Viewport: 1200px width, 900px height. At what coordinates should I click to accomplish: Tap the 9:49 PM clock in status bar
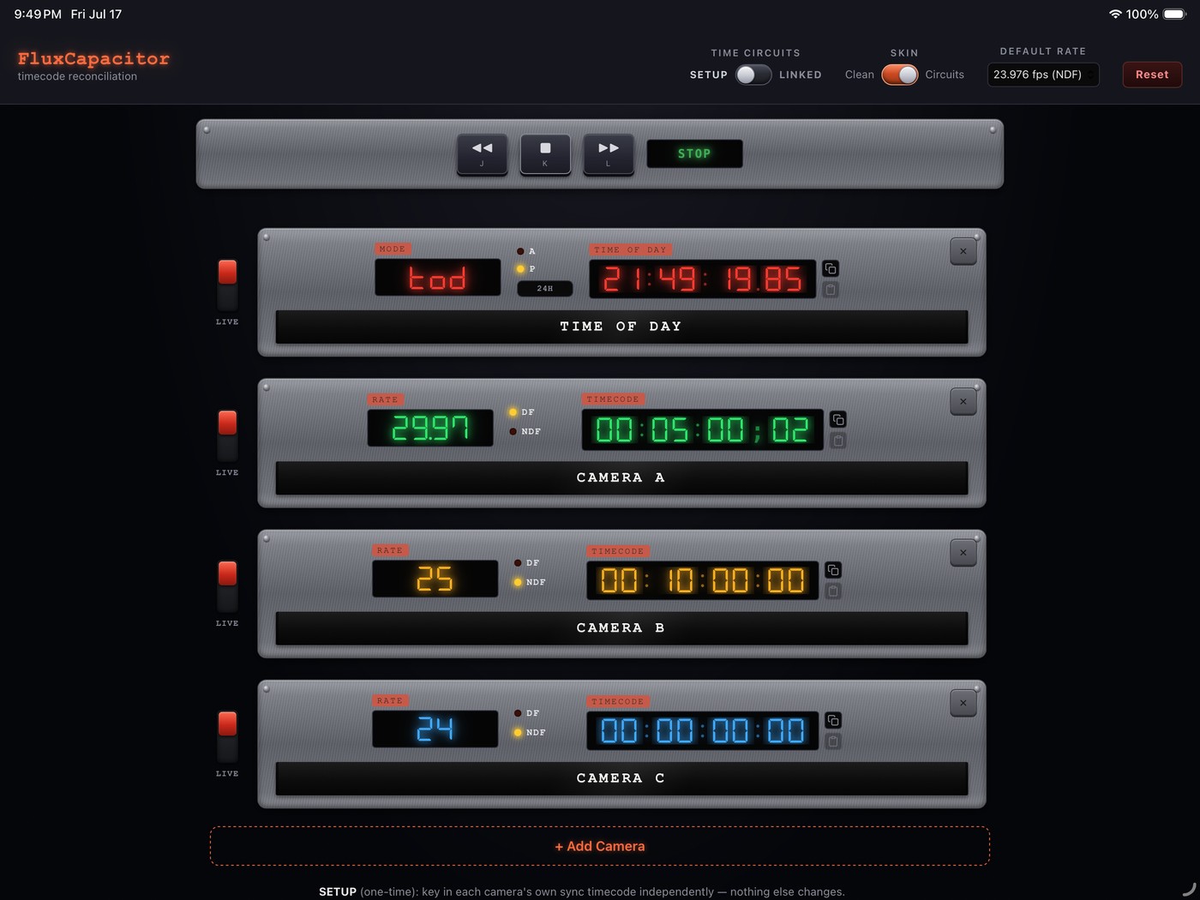pos(38,14)
